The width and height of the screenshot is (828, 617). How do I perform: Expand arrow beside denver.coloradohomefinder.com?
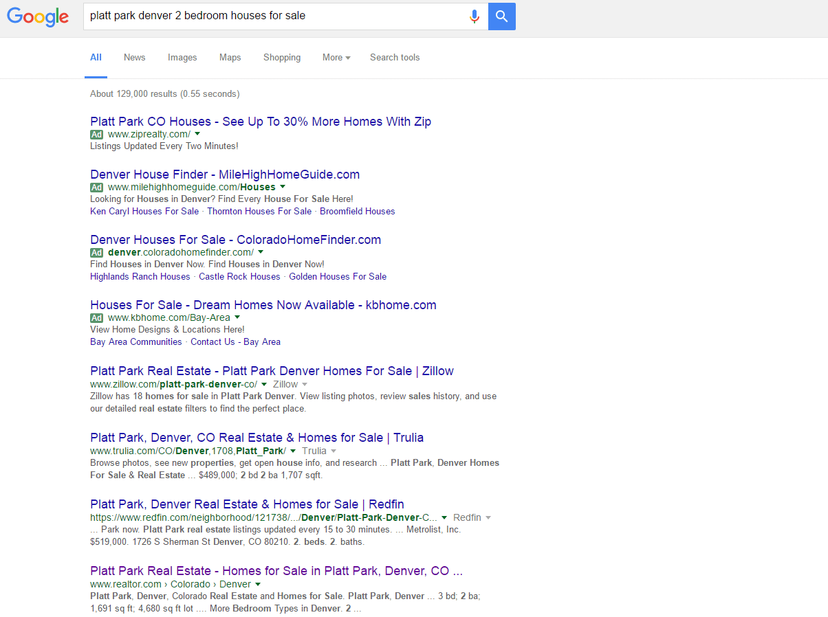tap(261, 252)
